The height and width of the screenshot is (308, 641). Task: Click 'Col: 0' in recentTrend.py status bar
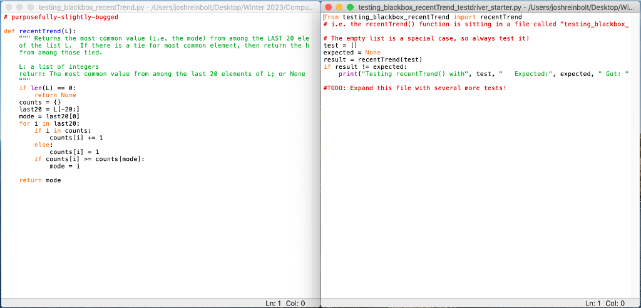pyautogui.click(x=296, y=303)
